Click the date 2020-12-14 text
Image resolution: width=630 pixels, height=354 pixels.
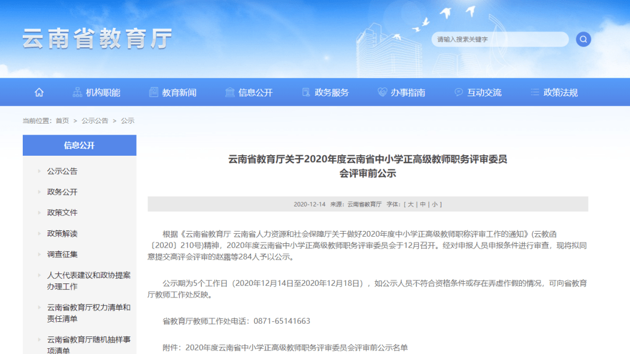click(309, 204)
